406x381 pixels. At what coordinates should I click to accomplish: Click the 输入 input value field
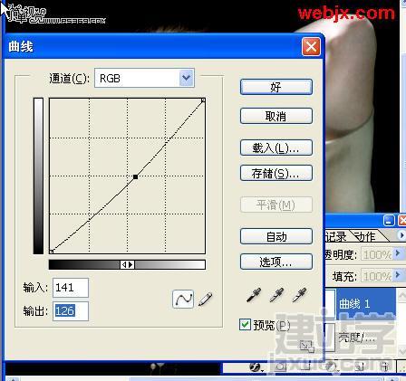[x=71, y=288]
